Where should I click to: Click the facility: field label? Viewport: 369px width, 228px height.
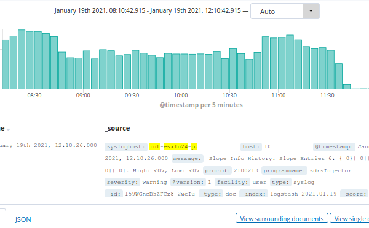point(232,182)
